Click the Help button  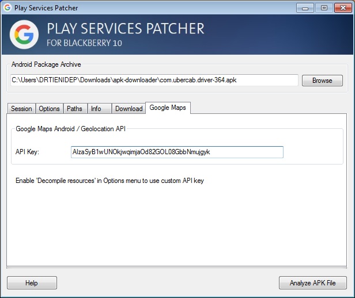(32, 283)
